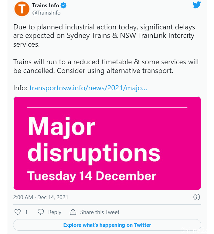Click the Info: label before the link
The height and width of the screenshot is (234, 214).
tap(20, 88)
